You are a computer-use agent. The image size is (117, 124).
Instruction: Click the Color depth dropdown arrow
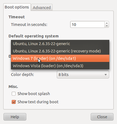tap(106, 75)
